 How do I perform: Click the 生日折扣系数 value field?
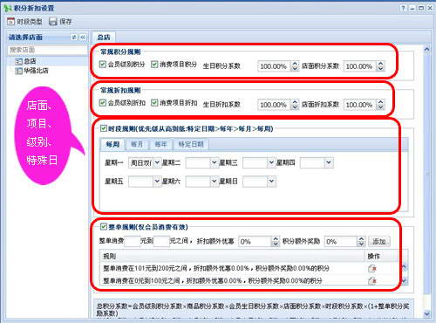274,105
